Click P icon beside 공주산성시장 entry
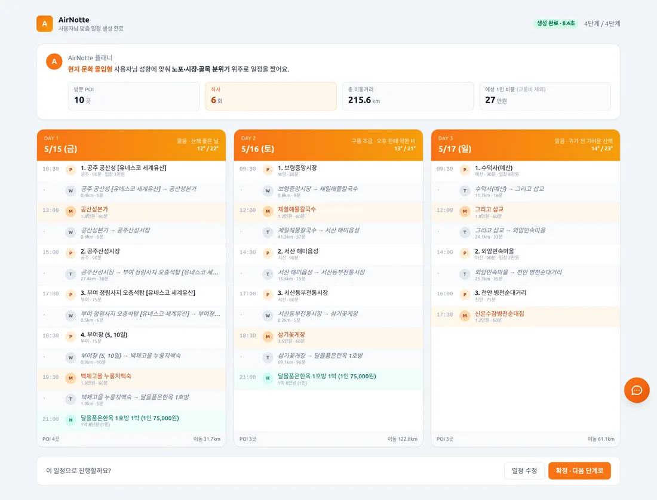657x500 pixels. coord(70,253)
